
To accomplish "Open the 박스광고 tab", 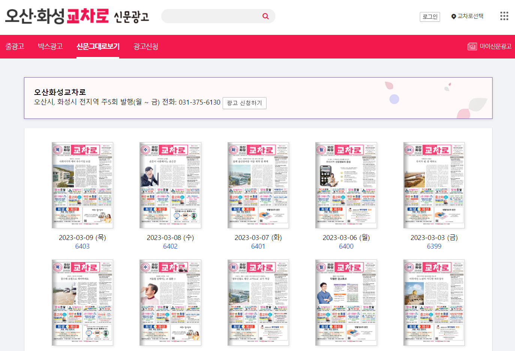I will click(x=50, y=46).
